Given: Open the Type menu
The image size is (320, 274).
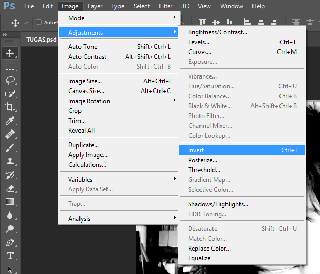Looking at the screenshot, I should point(117,6).
